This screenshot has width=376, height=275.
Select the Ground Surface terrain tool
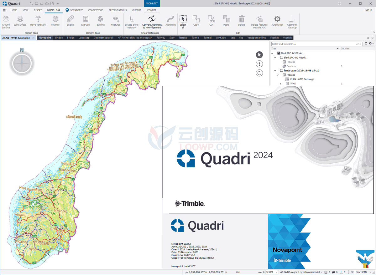[6, 22]
